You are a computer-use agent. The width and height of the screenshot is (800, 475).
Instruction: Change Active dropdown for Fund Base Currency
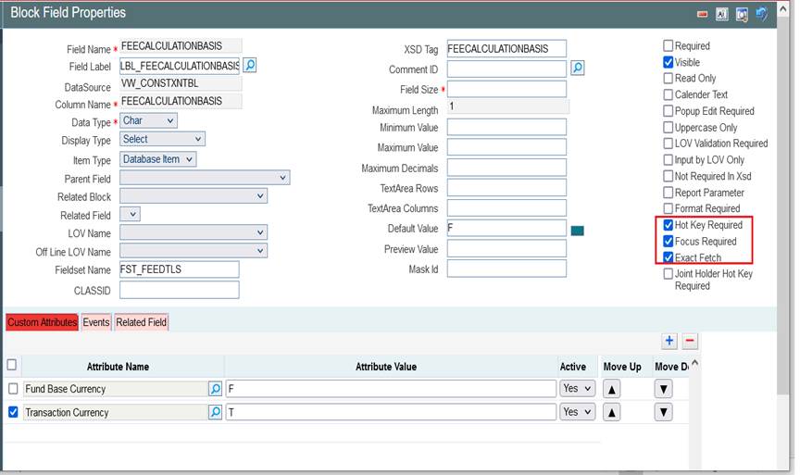[x=578, y=388]
